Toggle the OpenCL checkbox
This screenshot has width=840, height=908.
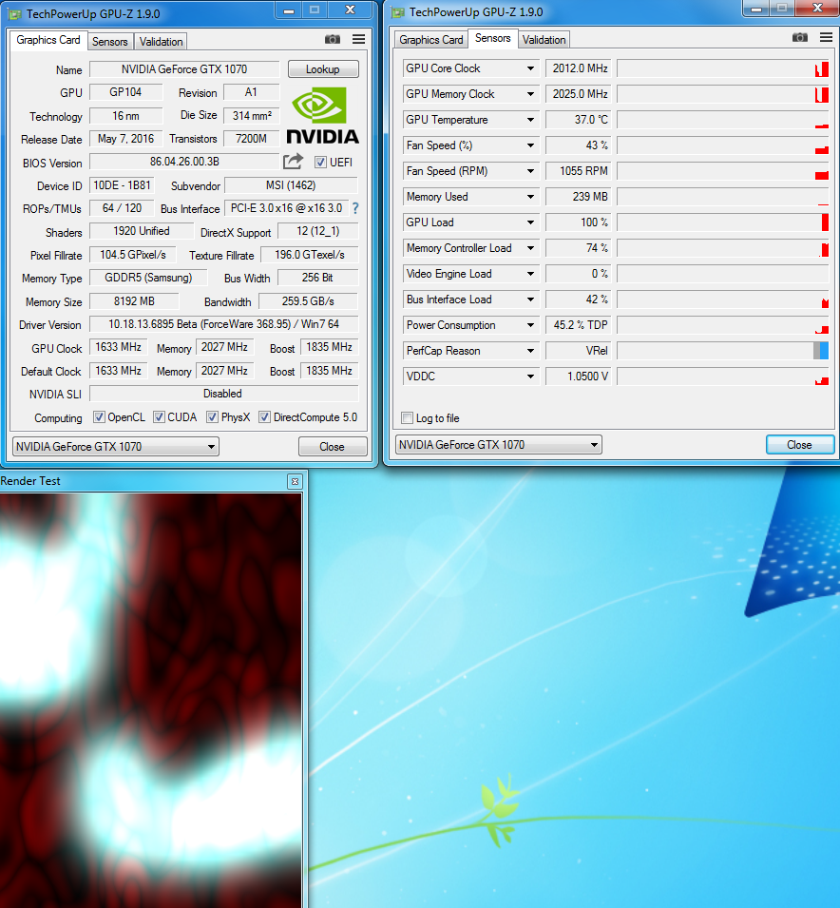click(x=100, y=417)
